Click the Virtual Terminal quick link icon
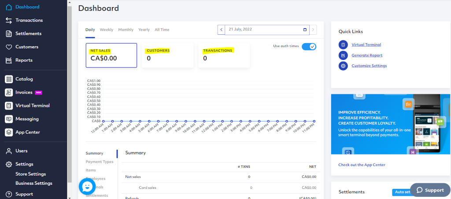Viewport: 451px width, 199px height. point(343,44)
